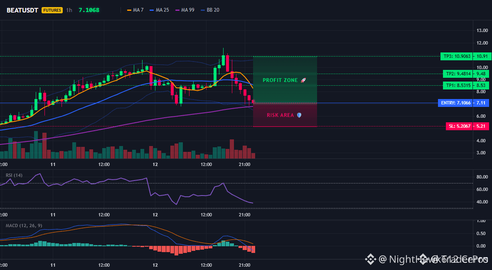492x270 pixels.
Task: Click the TP1: 8.5315 price label
Action: tap(457, 85)
